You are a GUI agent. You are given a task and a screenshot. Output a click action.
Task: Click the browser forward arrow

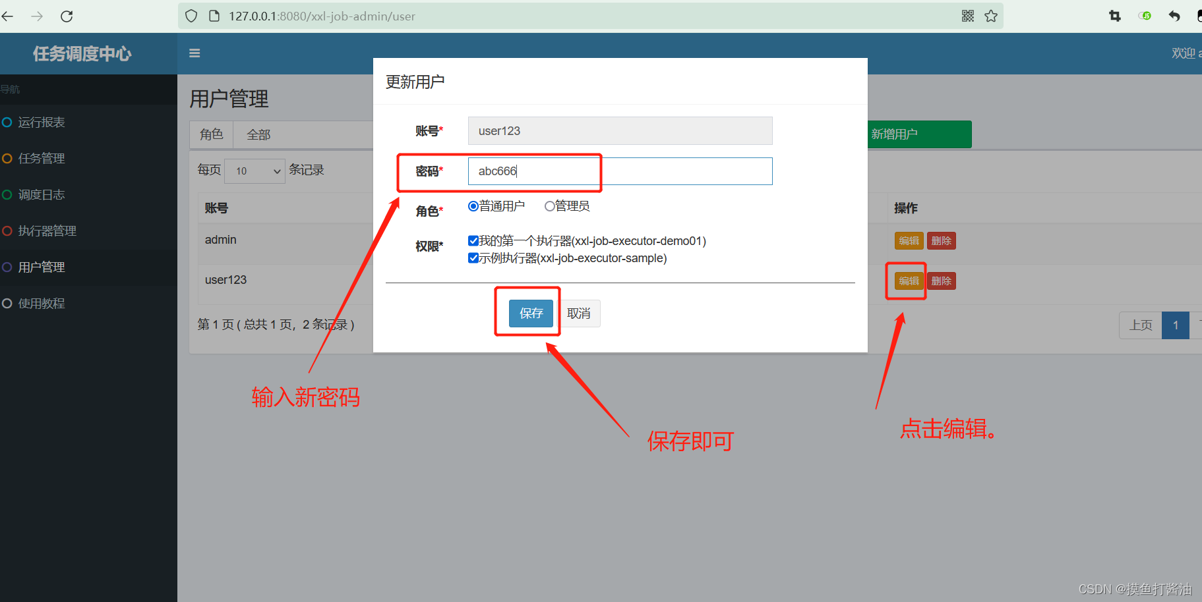click(37, 16)
